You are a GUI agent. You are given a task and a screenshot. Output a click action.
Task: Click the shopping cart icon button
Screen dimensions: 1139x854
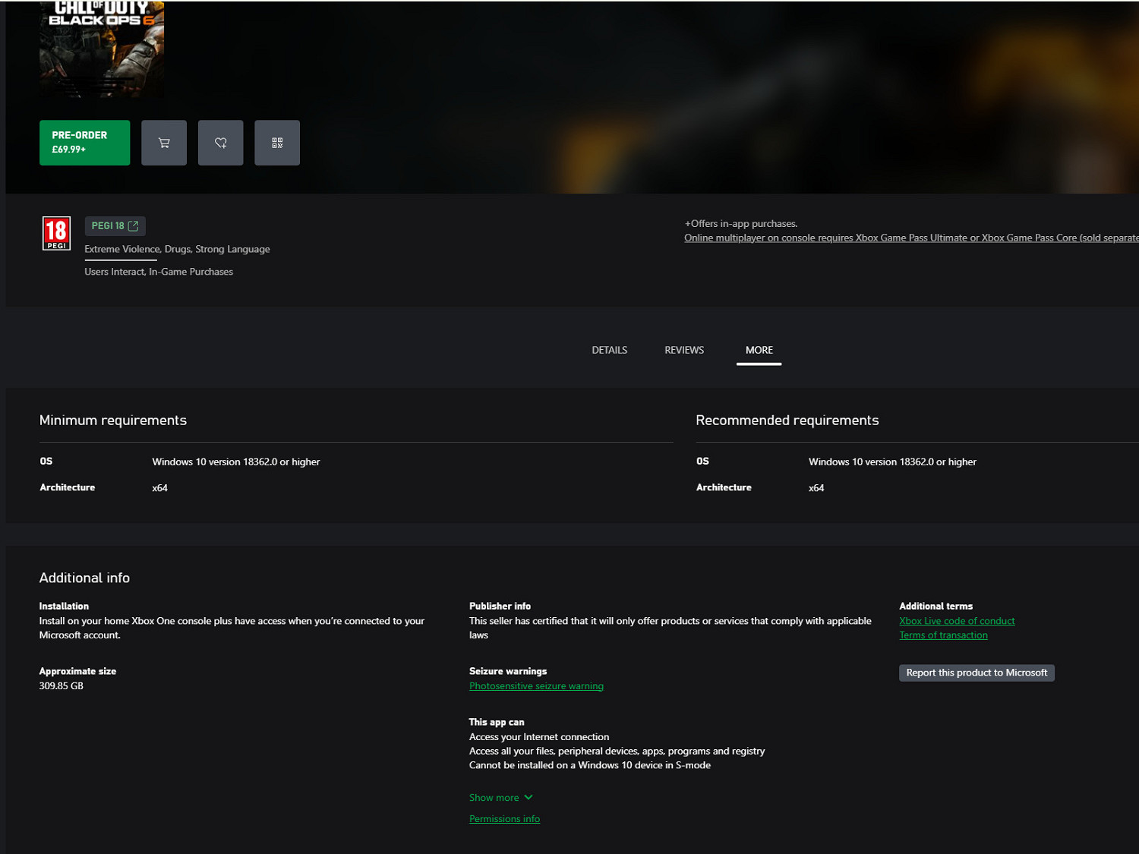pos(164,143)
